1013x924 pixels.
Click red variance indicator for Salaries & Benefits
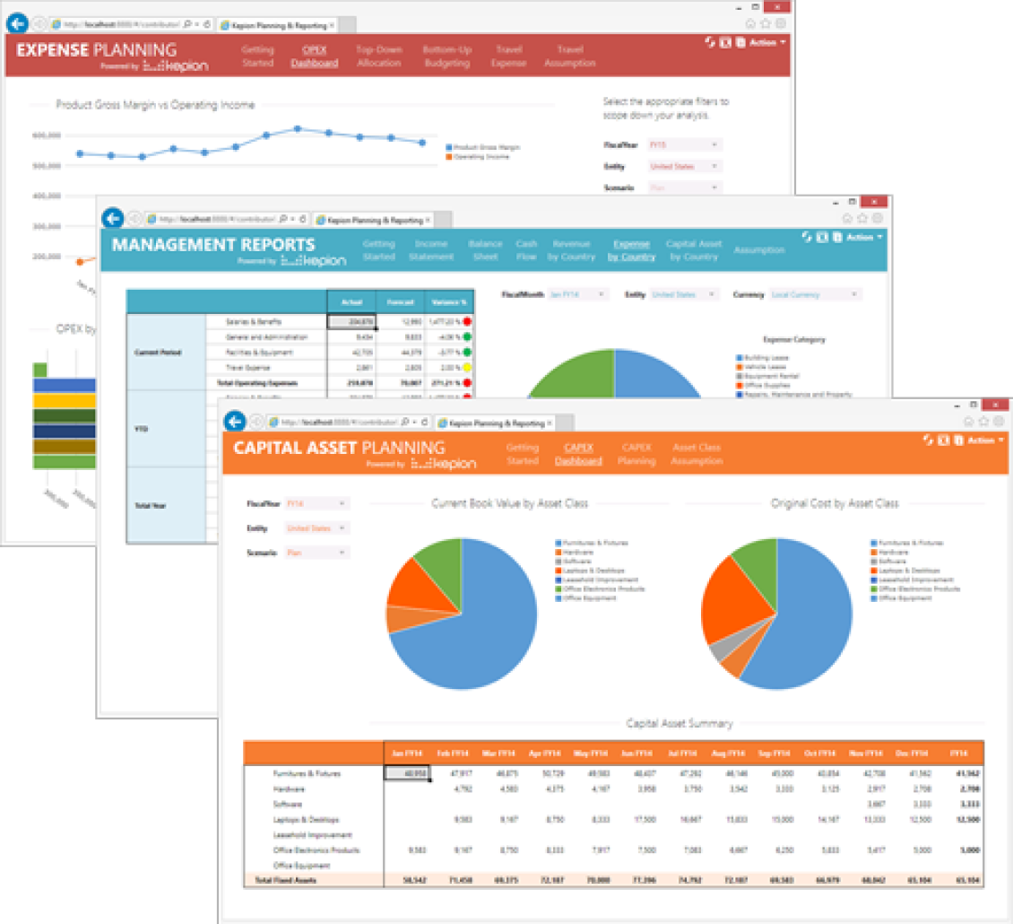[x=467, y=320]
